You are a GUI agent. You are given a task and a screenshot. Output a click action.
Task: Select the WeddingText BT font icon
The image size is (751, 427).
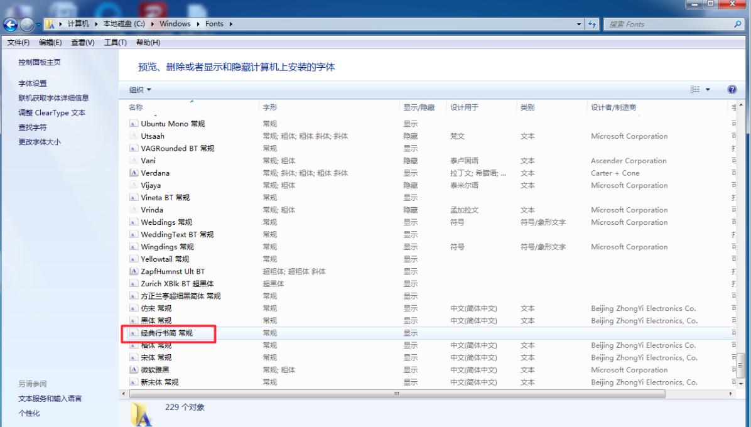(134, 235)
